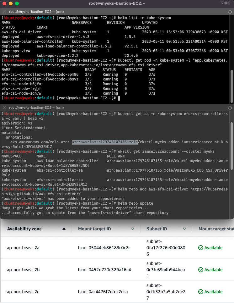Image resolution: width=234 pixels, height=303 pixels.
Task: Sort by Mount target ID column arrow
Action: pos(133,229)
